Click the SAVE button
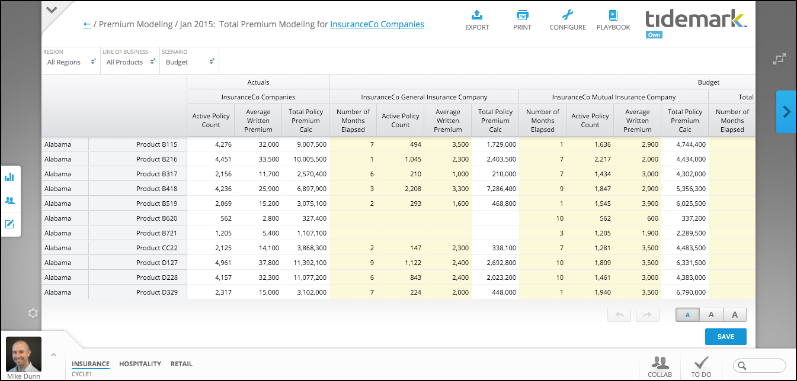 (x=726, y=337)
